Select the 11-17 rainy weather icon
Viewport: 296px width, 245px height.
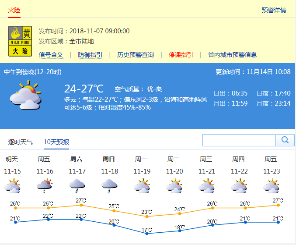pos(77,186)
